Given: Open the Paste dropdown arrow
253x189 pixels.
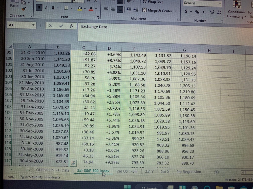Looking at the screenshot, I should point(14,10).
